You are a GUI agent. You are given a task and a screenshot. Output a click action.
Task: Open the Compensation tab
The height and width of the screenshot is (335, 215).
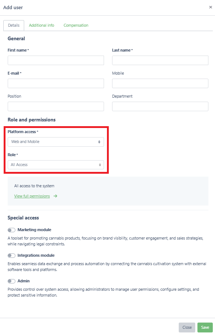tap(76, 25)
